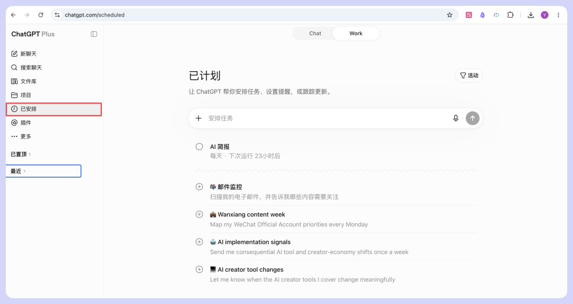Toggle the circle next to AI 简报
Image resolution: width=573 pixels, height=304 pixels.
coord(199,147)
